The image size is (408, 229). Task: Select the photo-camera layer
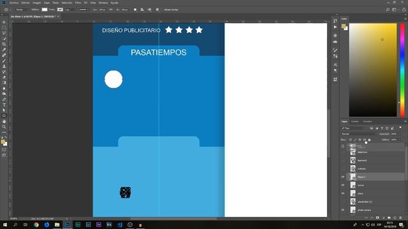(375, 210)
